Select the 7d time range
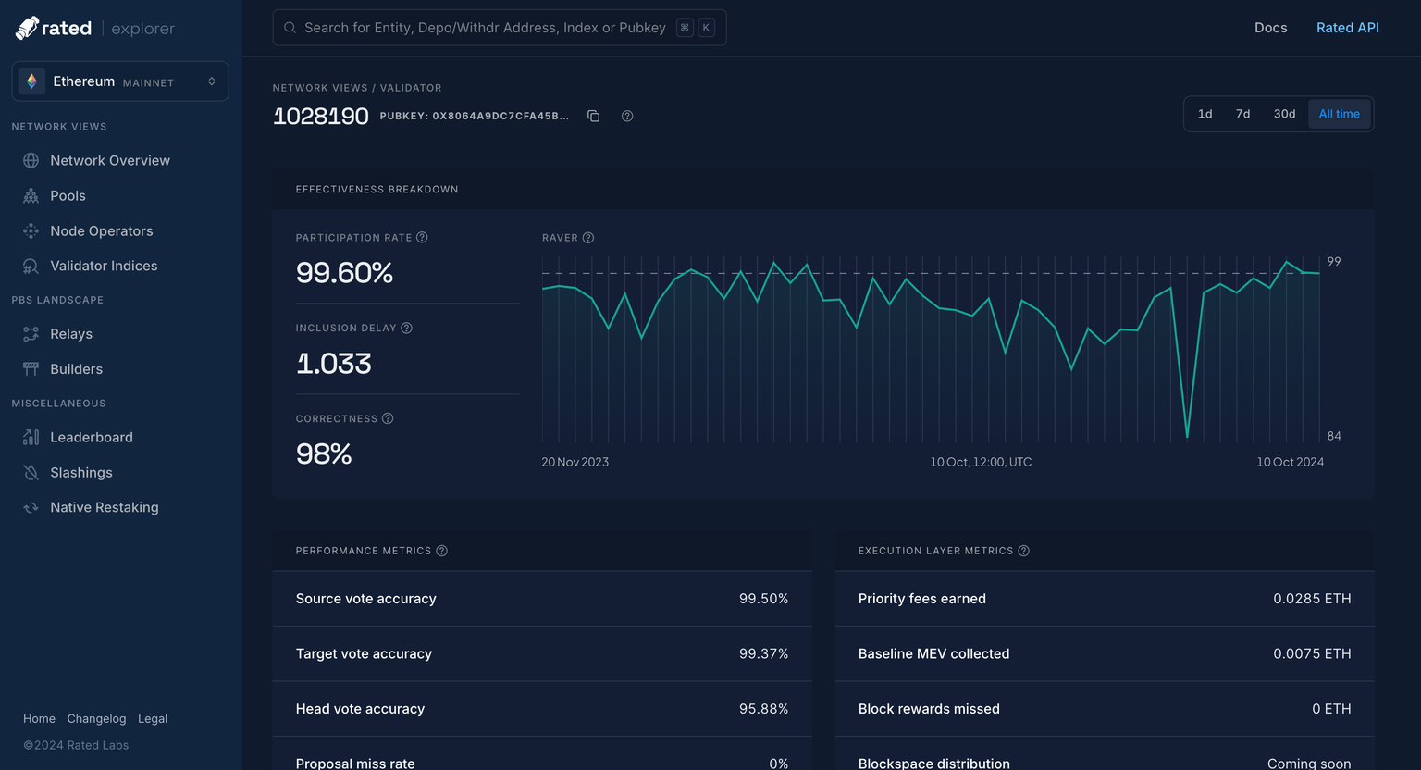This screenshot has height=770, width=1421. pyautogui.click(x=1242, y=114)
